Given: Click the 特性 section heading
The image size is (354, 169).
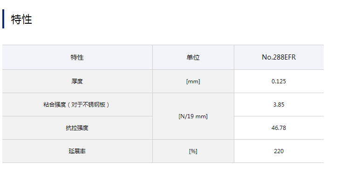Looking at the screenshot, I should tap(21, 19).
